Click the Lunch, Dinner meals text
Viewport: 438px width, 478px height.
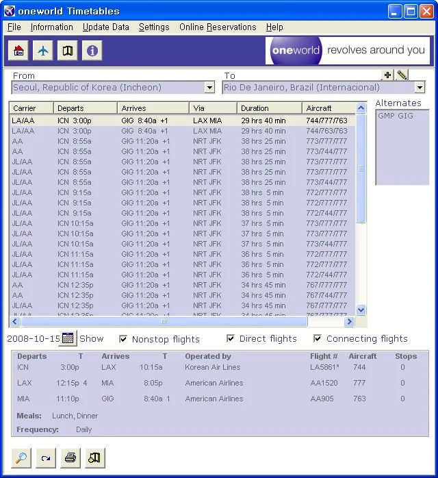(75, 416)
